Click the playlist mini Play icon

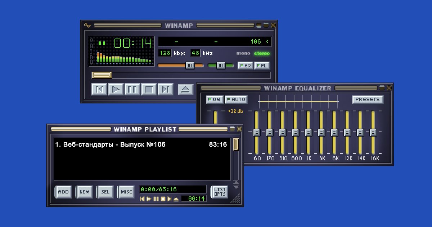(x=149, y=199)
